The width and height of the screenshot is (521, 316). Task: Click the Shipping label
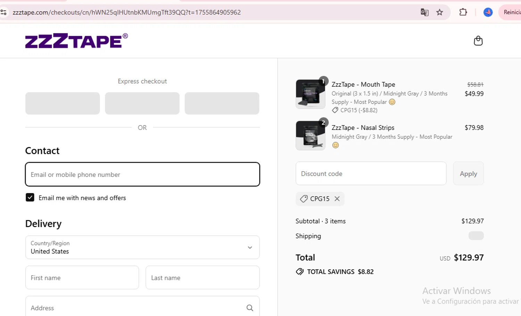click(308, 236)
